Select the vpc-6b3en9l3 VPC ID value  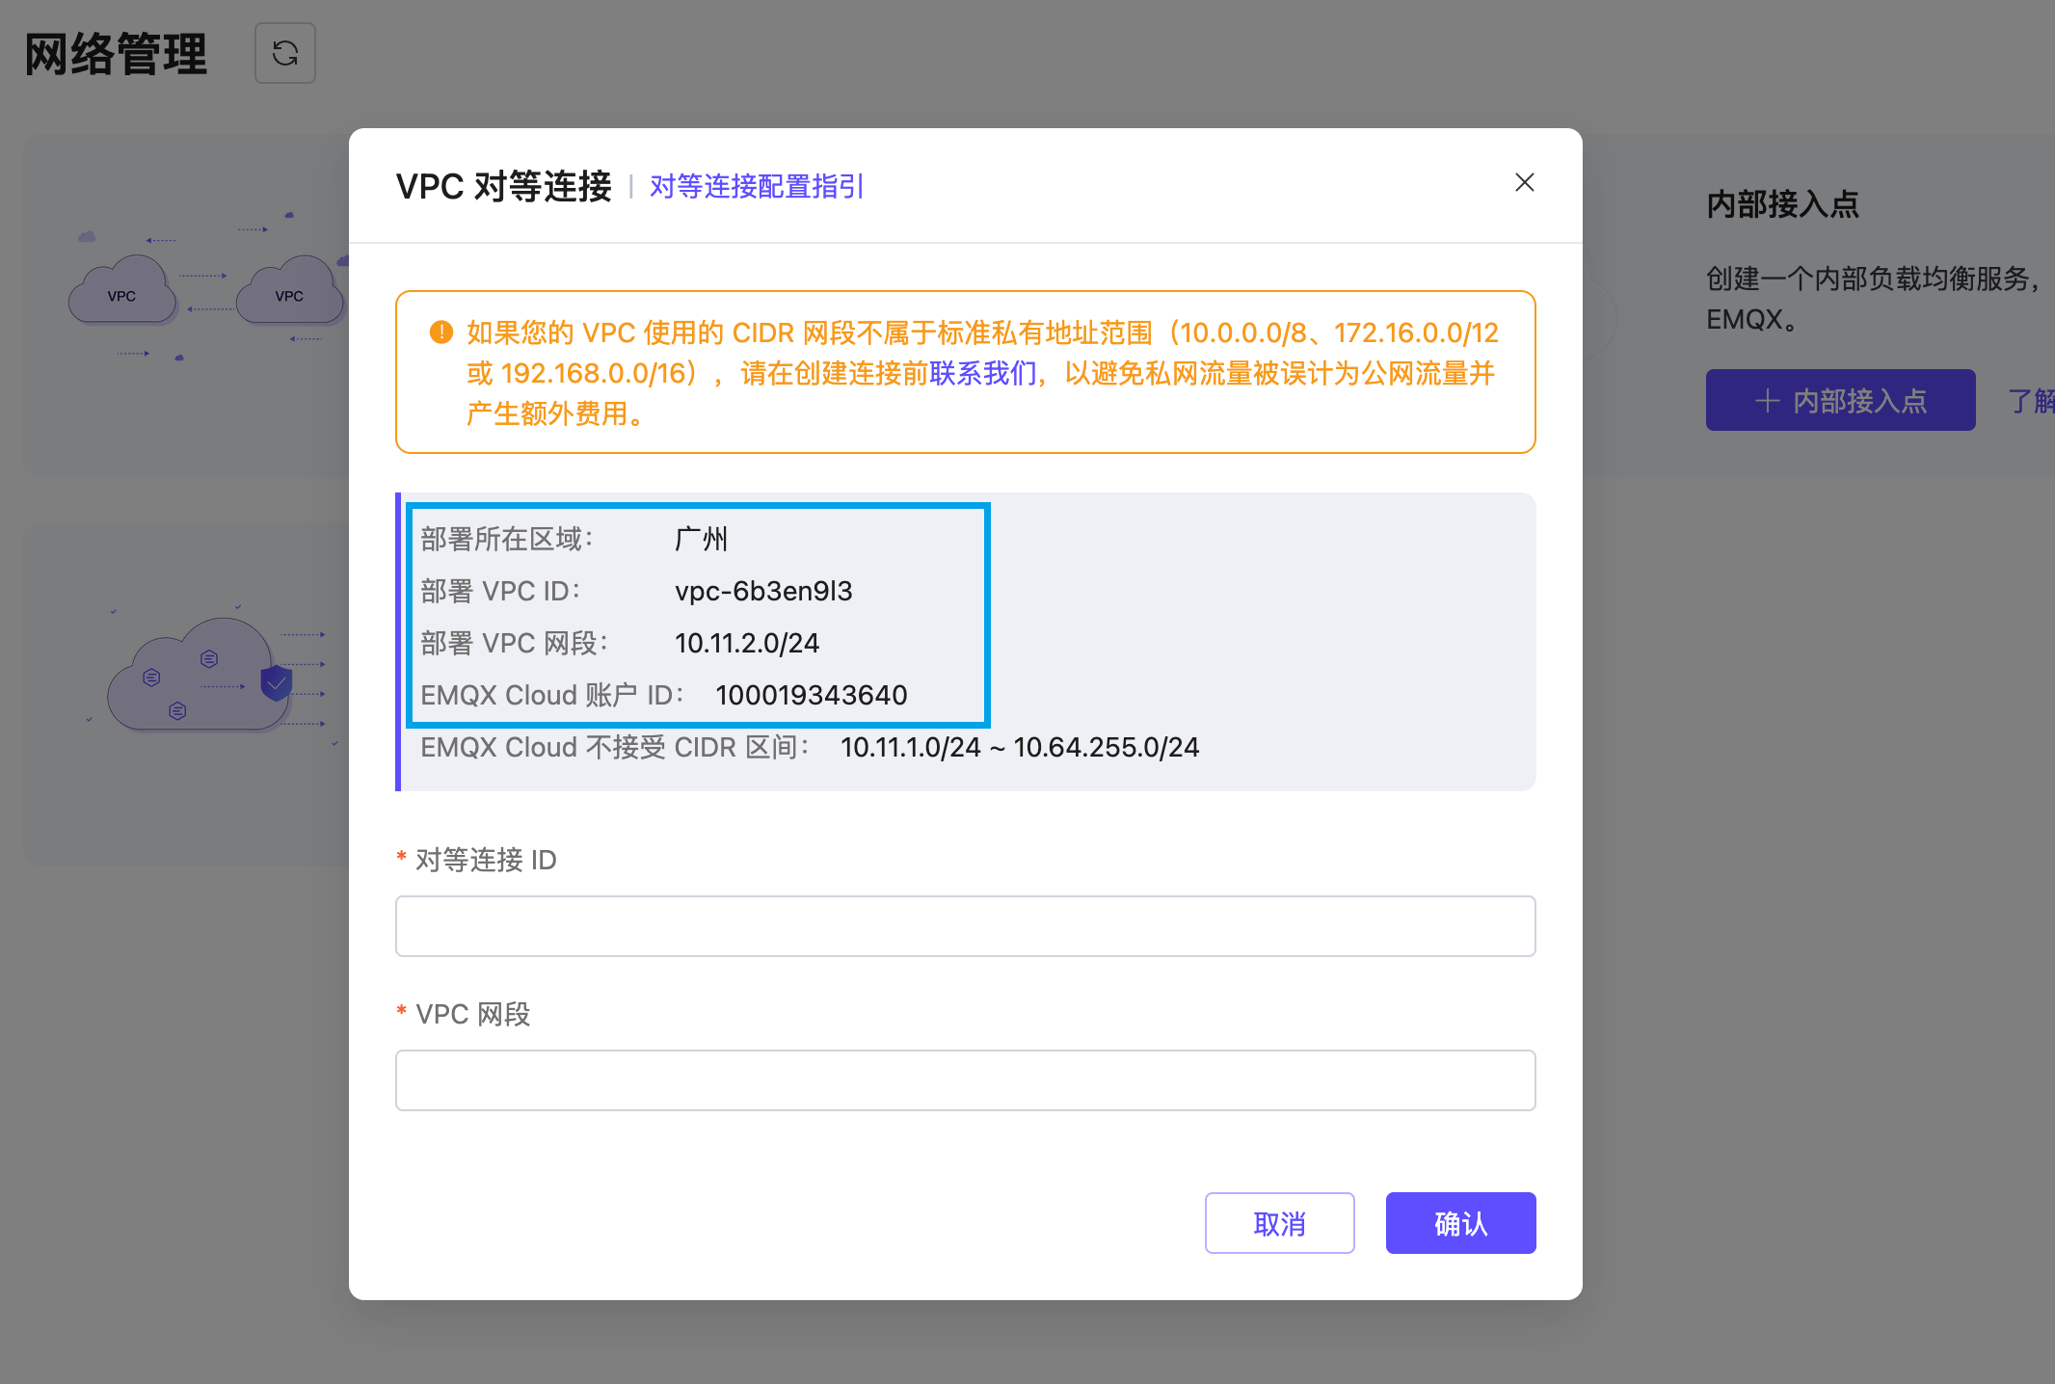click(x=763, y=591)
